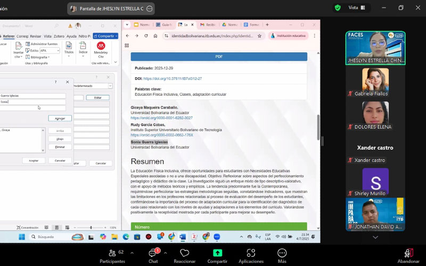Open the DOI link of the article
The image size is (426, 266).
pos(172,79)
